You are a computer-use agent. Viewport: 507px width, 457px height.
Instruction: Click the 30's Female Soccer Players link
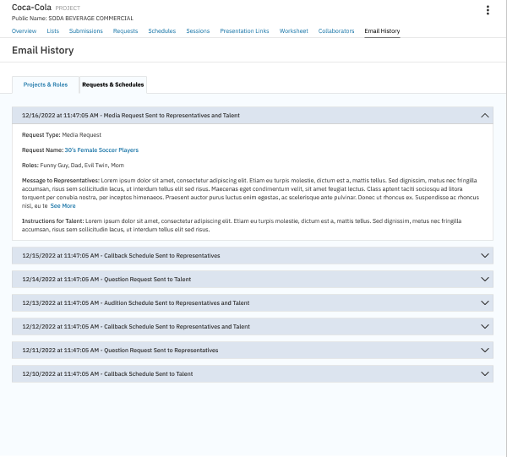point(101,150)
